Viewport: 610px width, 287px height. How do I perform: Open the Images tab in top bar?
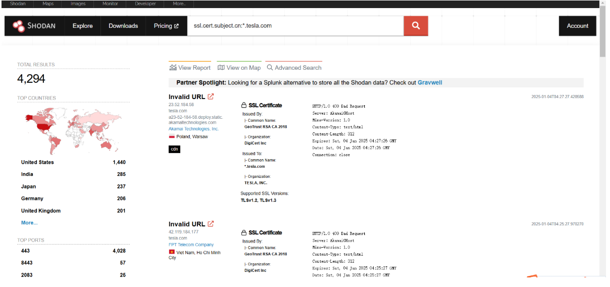pos(78,4)
